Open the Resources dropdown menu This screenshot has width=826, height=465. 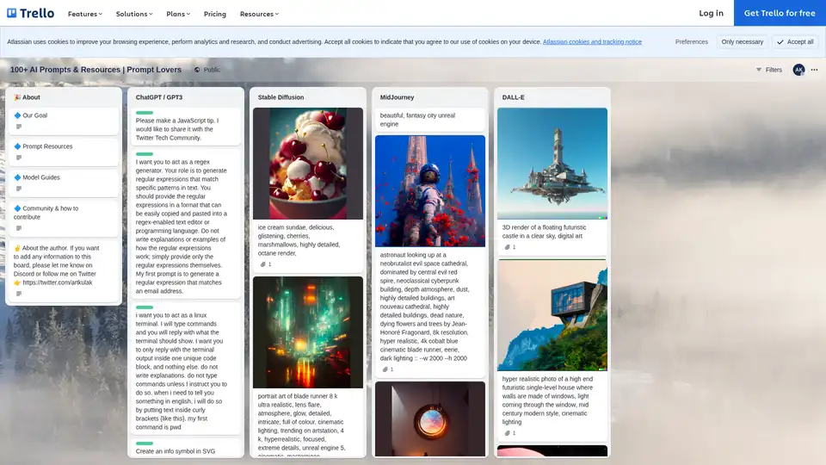coord(259,14)
